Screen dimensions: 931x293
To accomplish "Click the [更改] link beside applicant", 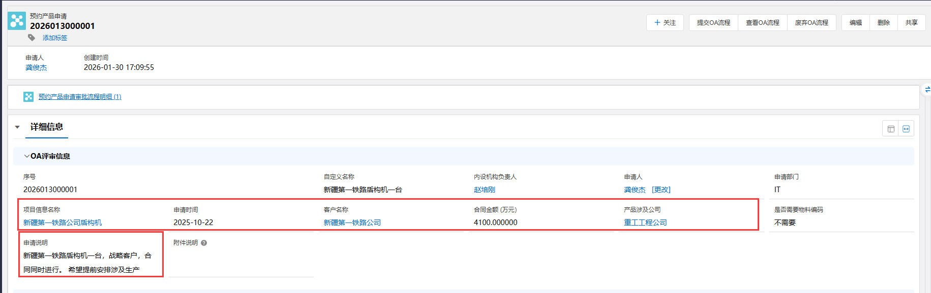I will tap(661, 190).
